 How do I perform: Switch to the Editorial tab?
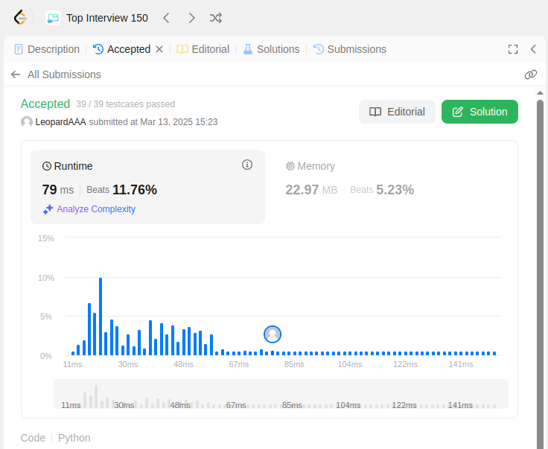[x=203, y=49]
